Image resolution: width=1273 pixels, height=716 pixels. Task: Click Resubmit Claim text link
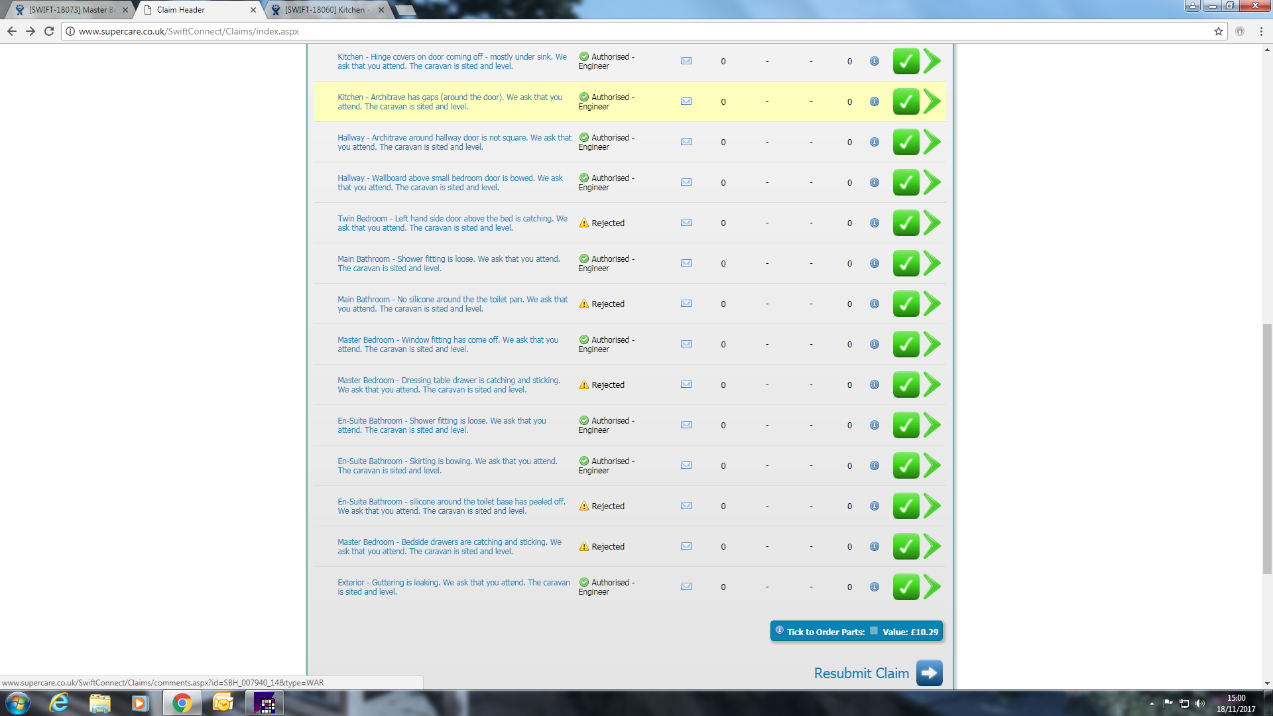tap(861, 673)
